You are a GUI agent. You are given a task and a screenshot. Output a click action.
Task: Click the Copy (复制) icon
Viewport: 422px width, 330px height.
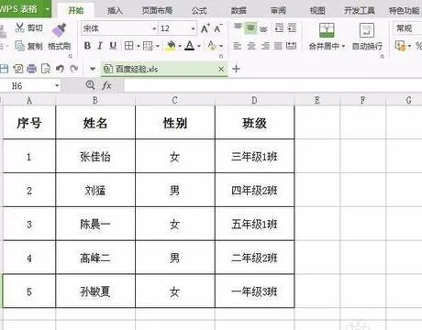pyautogui.click(x=20, y=46)
